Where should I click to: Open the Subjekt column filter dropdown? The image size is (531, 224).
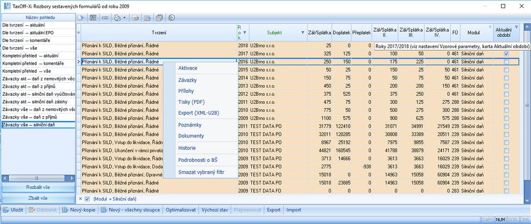[302, 33]
